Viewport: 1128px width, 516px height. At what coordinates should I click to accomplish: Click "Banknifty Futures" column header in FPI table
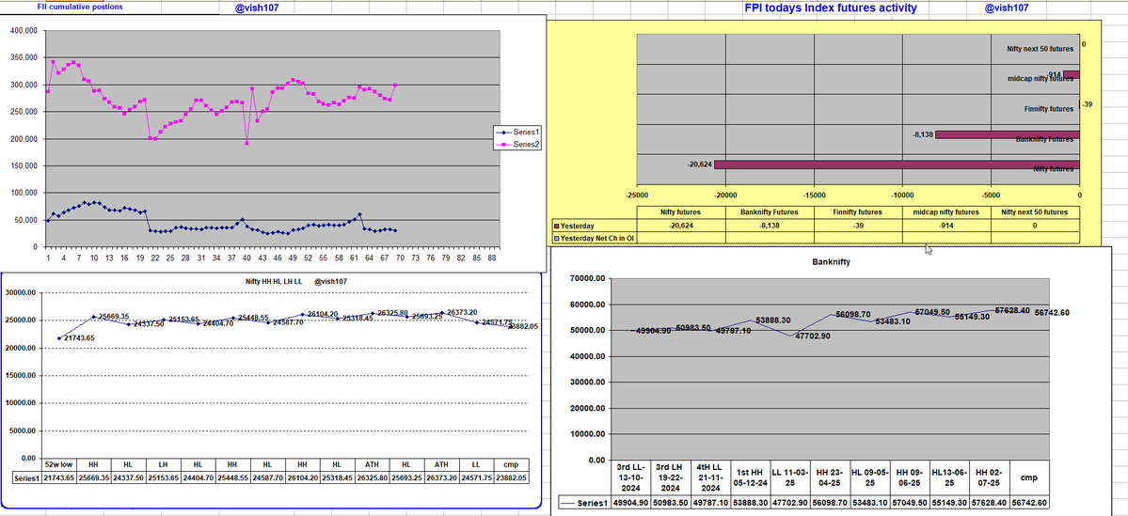(x=770, y=212)
